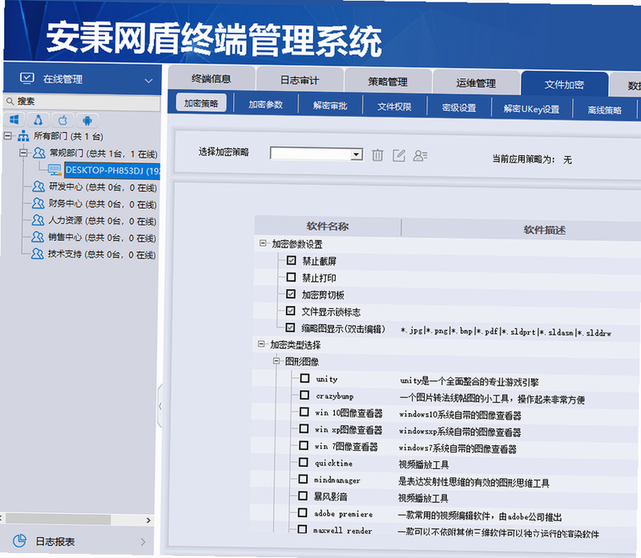Open the 解密审批 sub-tab

(330, 106)
